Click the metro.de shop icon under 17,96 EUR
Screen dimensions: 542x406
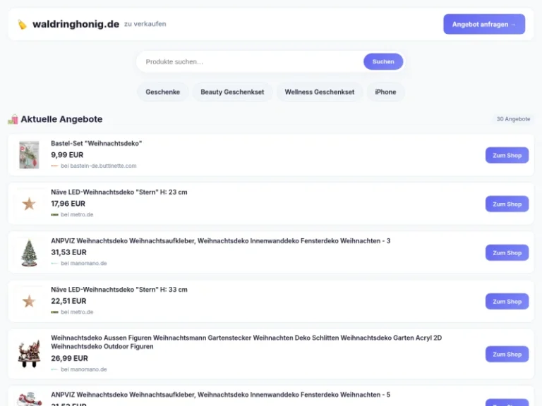[x=54, y=214]
